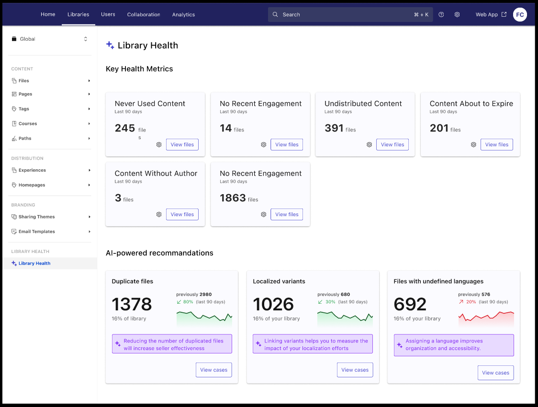Expand the Email Templates section arrow

coord(89,231)
